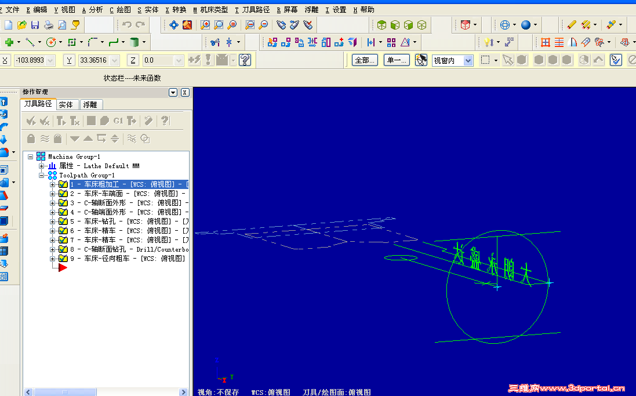The image size is (636, 396).
Task: Click the Z coordinate button
Action: (133, 60)
